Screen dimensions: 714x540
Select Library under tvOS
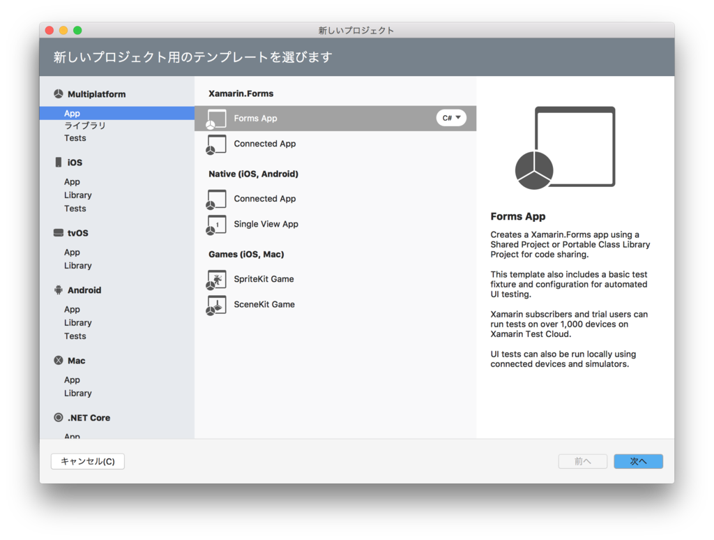click(78, 265)
